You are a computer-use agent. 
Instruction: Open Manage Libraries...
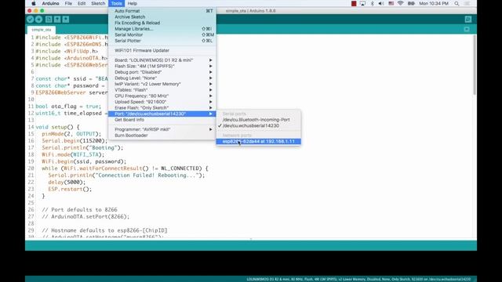point(162,29)
